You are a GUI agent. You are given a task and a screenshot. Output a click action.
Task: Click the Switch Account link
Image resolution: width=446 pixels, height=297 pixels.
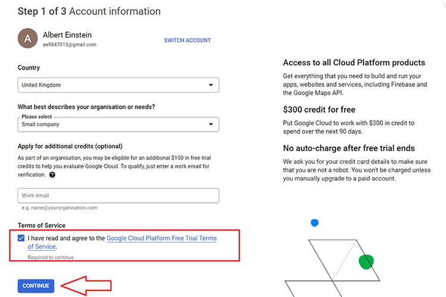pos(187,40)
